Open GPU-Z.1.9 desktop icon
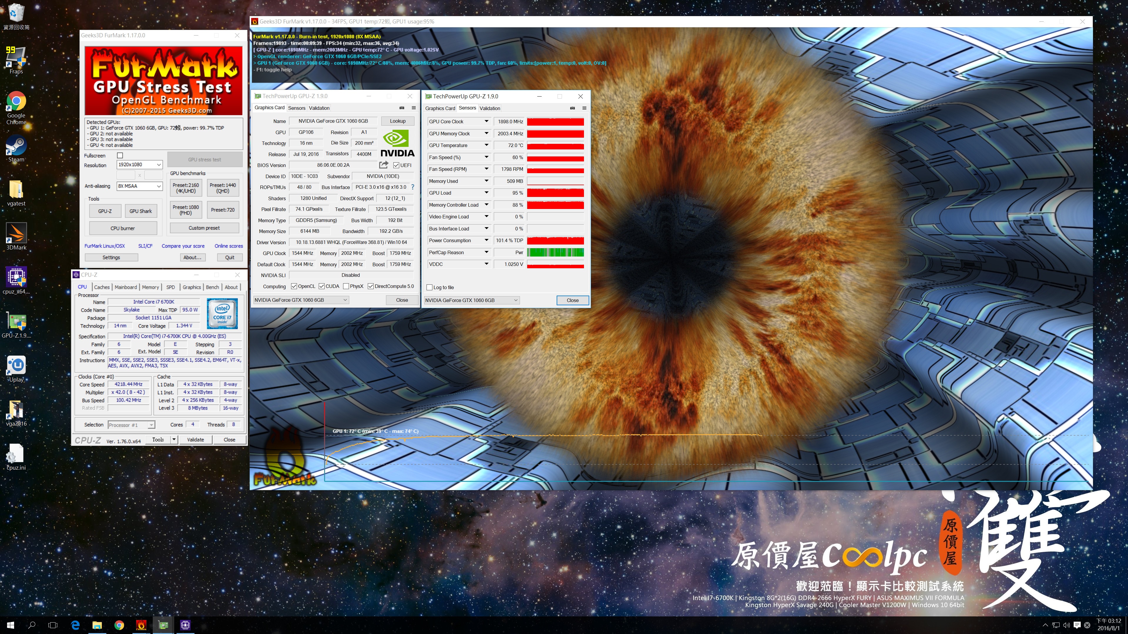The height and width of the screenshot is (634, 1128). pyautogui.click(x=16, y=325)
